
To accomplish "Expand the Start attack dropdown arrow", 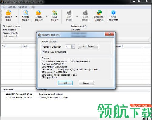I will coord(77,17).
